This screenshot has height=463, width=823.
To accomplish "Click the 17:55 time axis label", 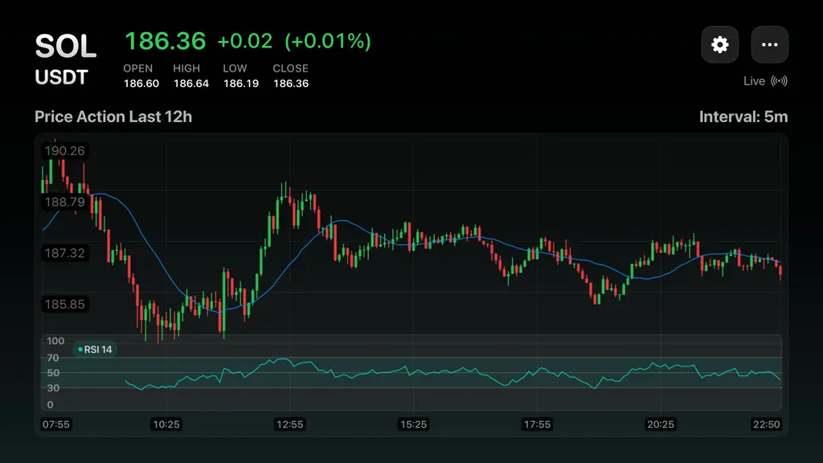I will [x=537, y=424].
